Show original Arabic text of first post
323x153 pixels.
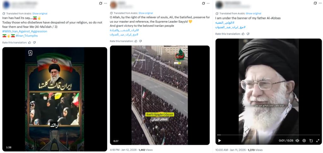tap(40, 14)
